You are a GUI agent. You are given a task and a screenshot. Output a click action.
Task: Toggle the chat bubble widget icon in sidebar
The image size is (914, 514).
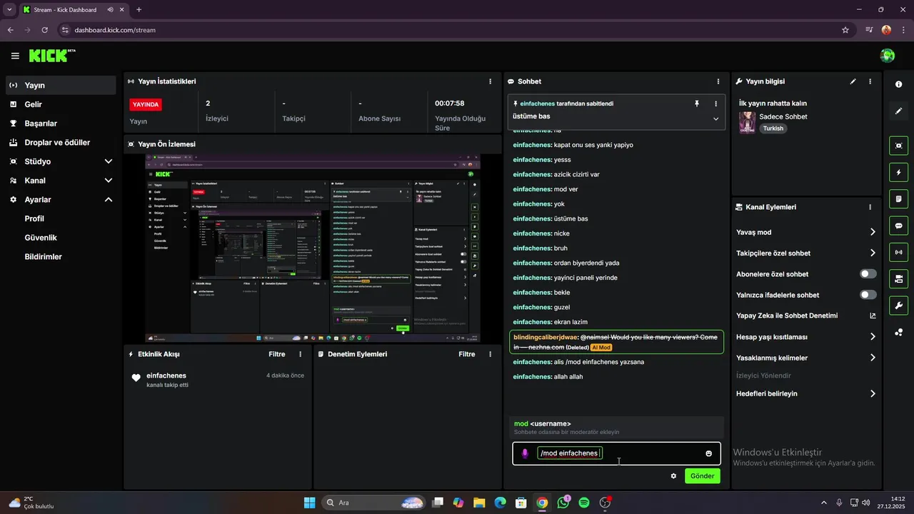click(x=898, y=226)
